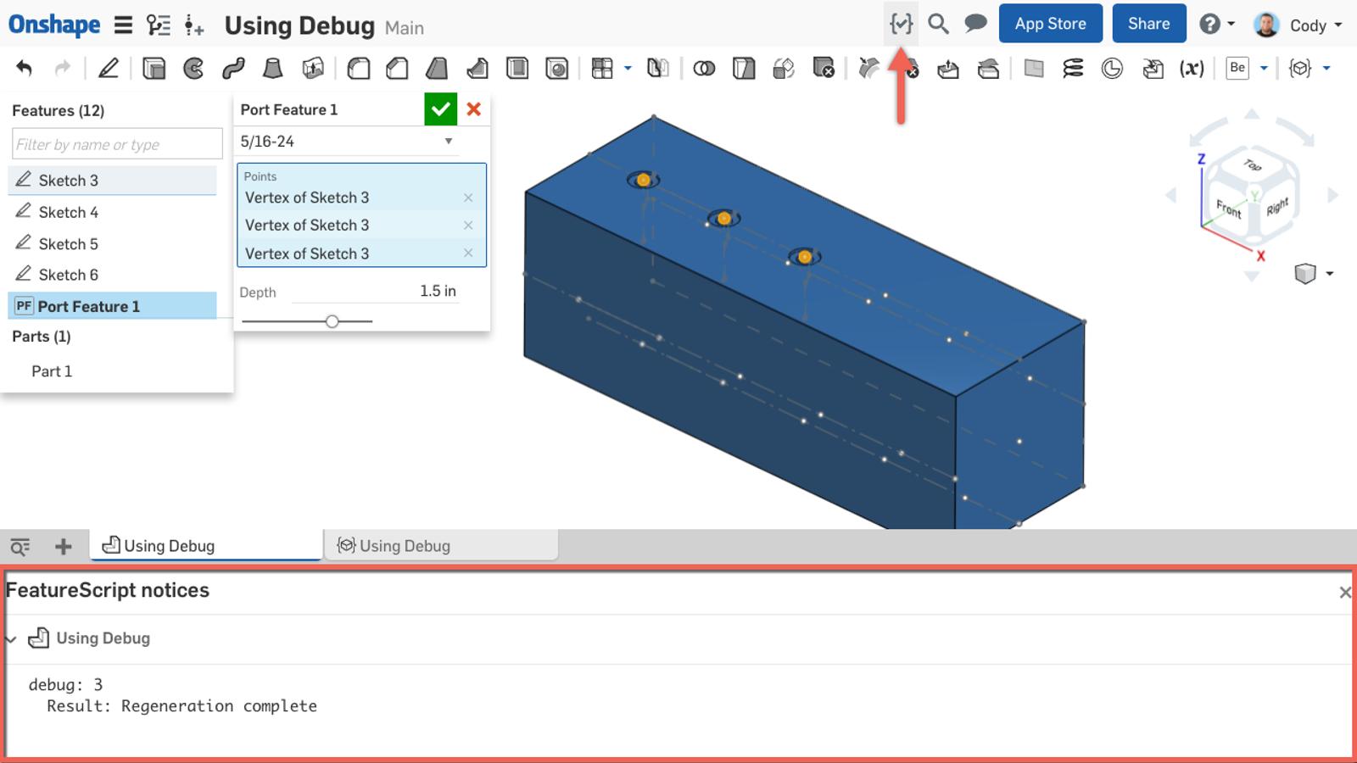
Task: Select the Extrude tool
Action: click(x=154, y=69)
